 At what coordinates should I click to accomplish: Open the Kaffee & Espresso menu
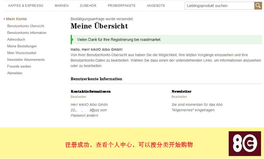[x=26, y=6]
